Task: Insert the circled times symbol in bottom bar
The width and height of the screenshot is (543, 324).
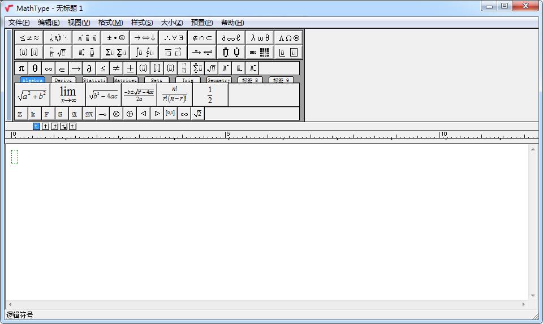Action: coord(116,114)
